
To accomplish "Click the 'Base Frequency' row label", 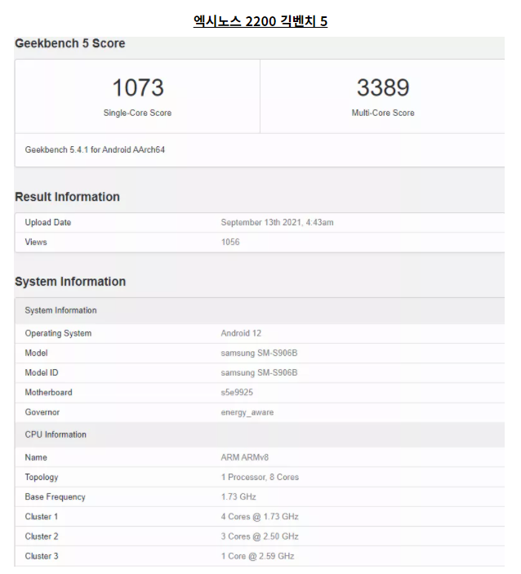I will tap(55, 497).
